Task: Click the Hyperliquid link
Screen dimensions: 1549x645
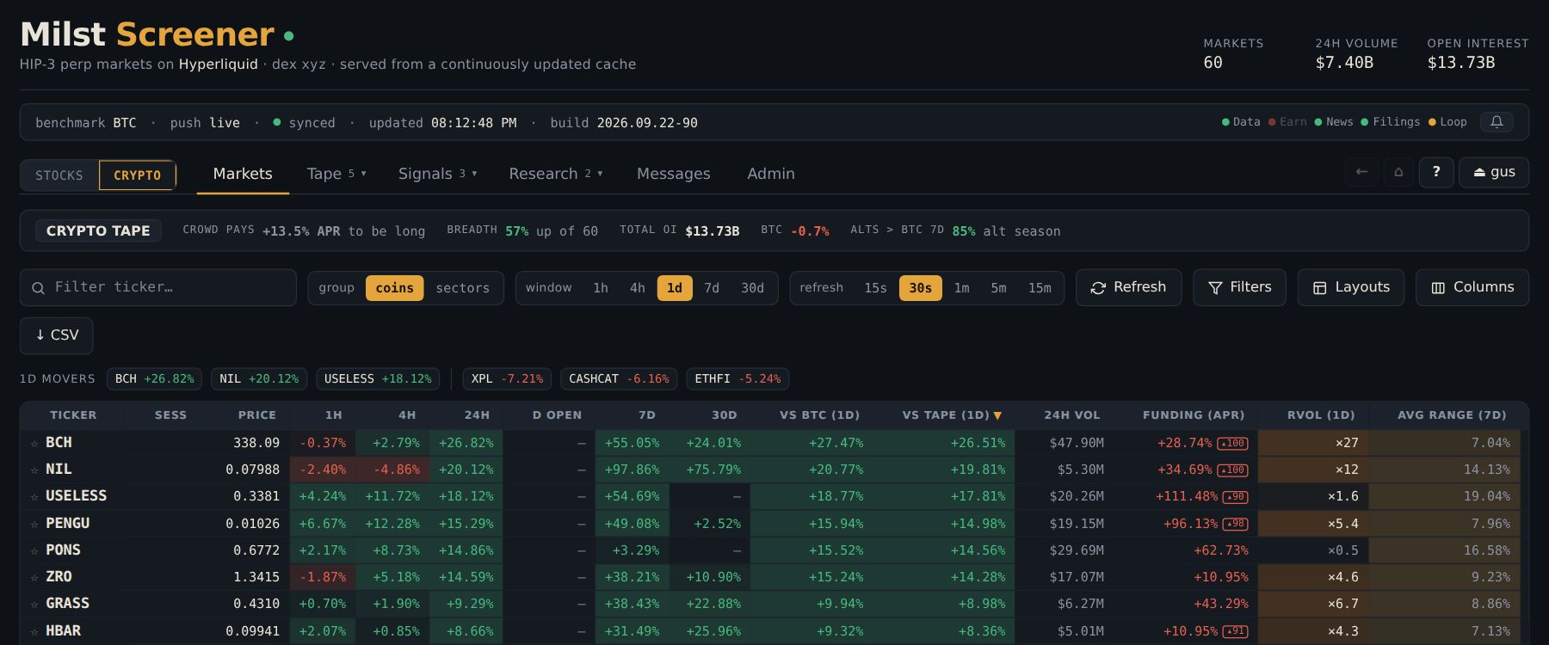Action: (219, 64)
